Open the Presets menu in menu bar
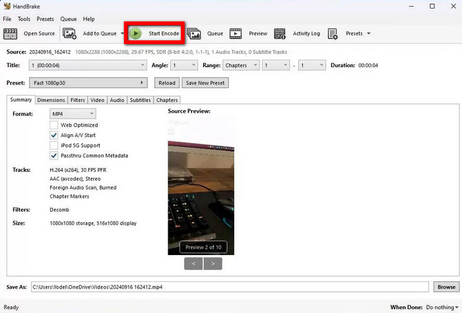 point(45,19)
